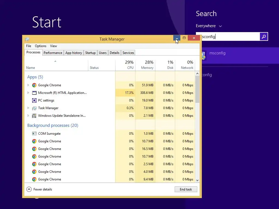The width and height of the screenshot is (279, 209).
Task: Sort by the CPU column header
Action: pos(125,65)
